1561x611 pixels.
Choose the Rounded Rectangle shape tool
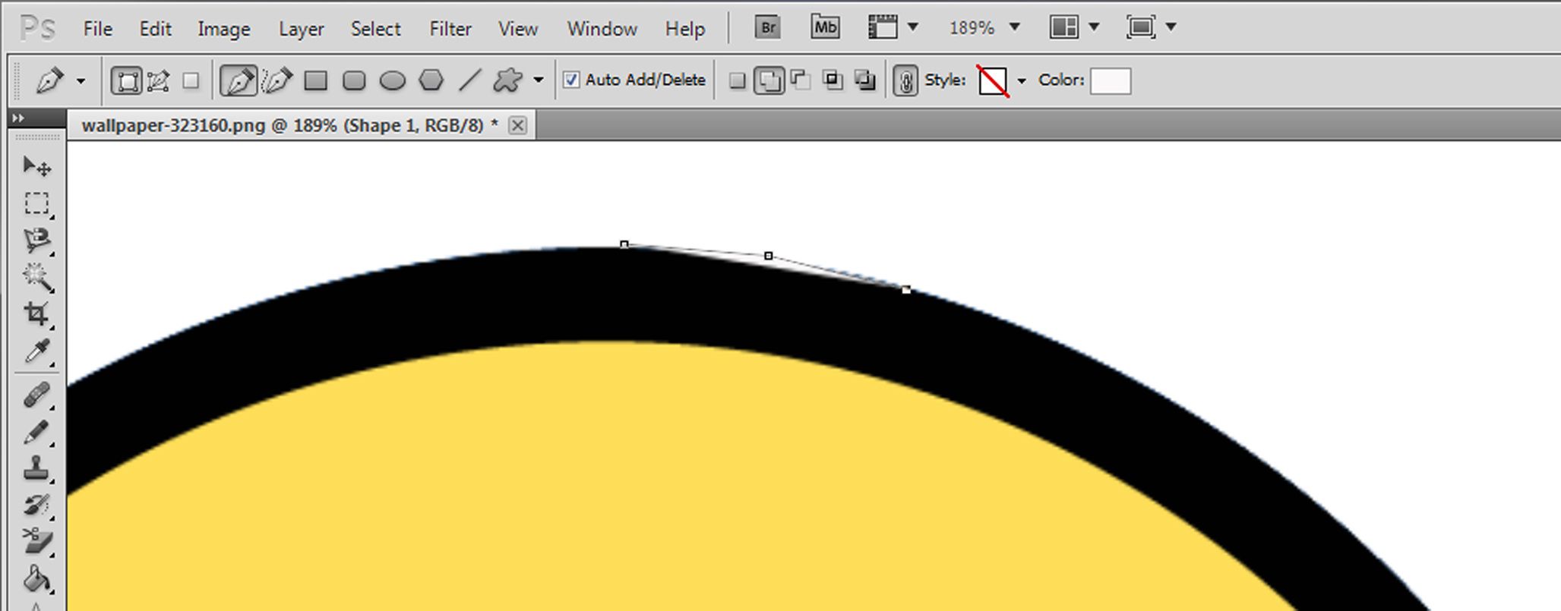(x=354, y=80)
